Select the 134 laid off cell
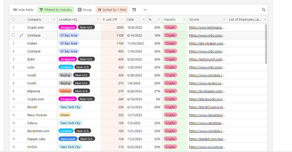292x152 pixels. click(x=113, y=139)
